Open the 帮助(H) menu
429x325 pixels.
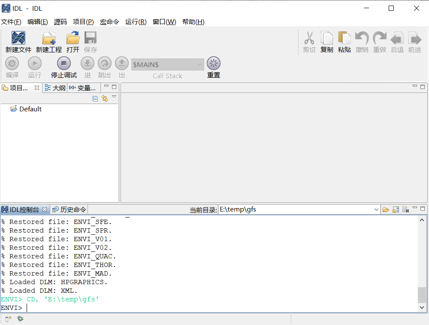[193, 21]
